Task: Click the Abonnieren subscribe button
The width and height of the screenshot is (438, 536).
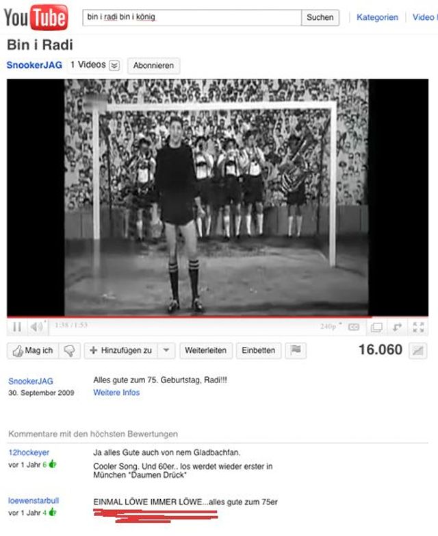Action: coord(153,65)
